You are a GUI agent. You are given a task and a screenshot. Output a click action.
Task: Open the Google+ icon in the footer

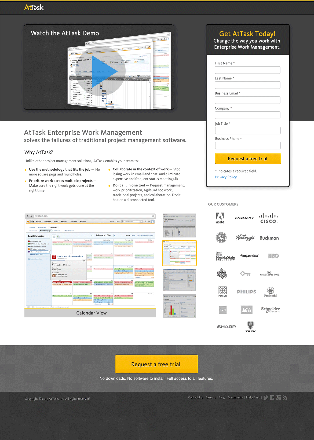click(x=279, y=398)
